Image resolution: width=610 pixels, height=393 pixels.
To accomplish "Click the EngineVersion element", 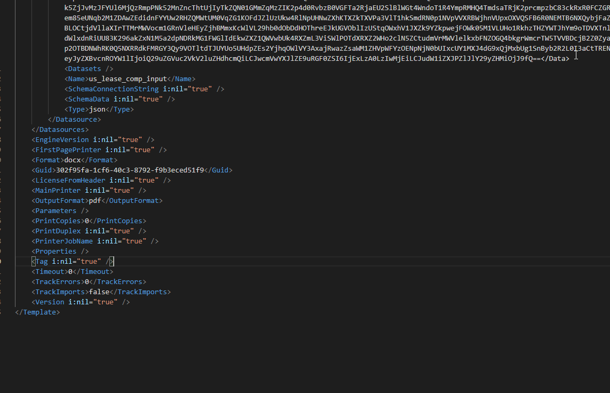I will [x=93, y=139].
